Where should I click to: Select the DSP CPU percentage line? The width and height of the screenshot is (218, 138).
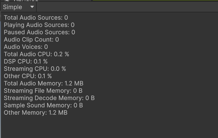26,62
